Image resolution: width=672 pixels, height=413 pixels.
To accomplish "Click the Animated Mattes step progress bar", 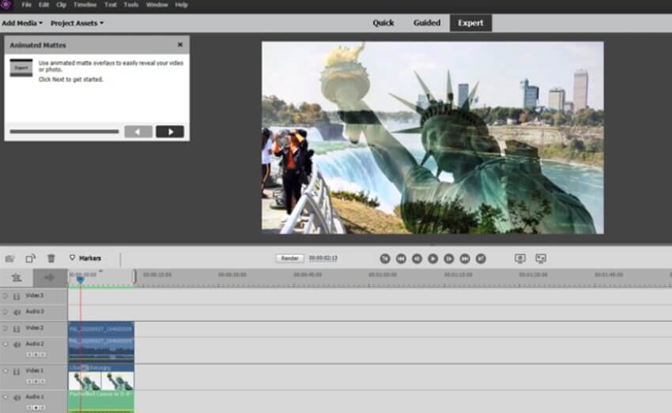I will pyautogui.click(x=64, y=131).
